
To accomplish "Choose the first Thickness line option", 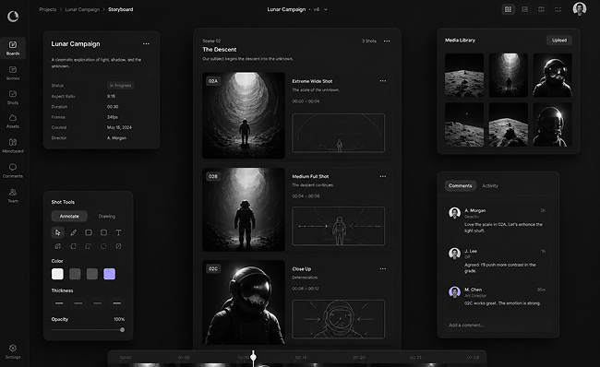I will [x=59, y=303].
